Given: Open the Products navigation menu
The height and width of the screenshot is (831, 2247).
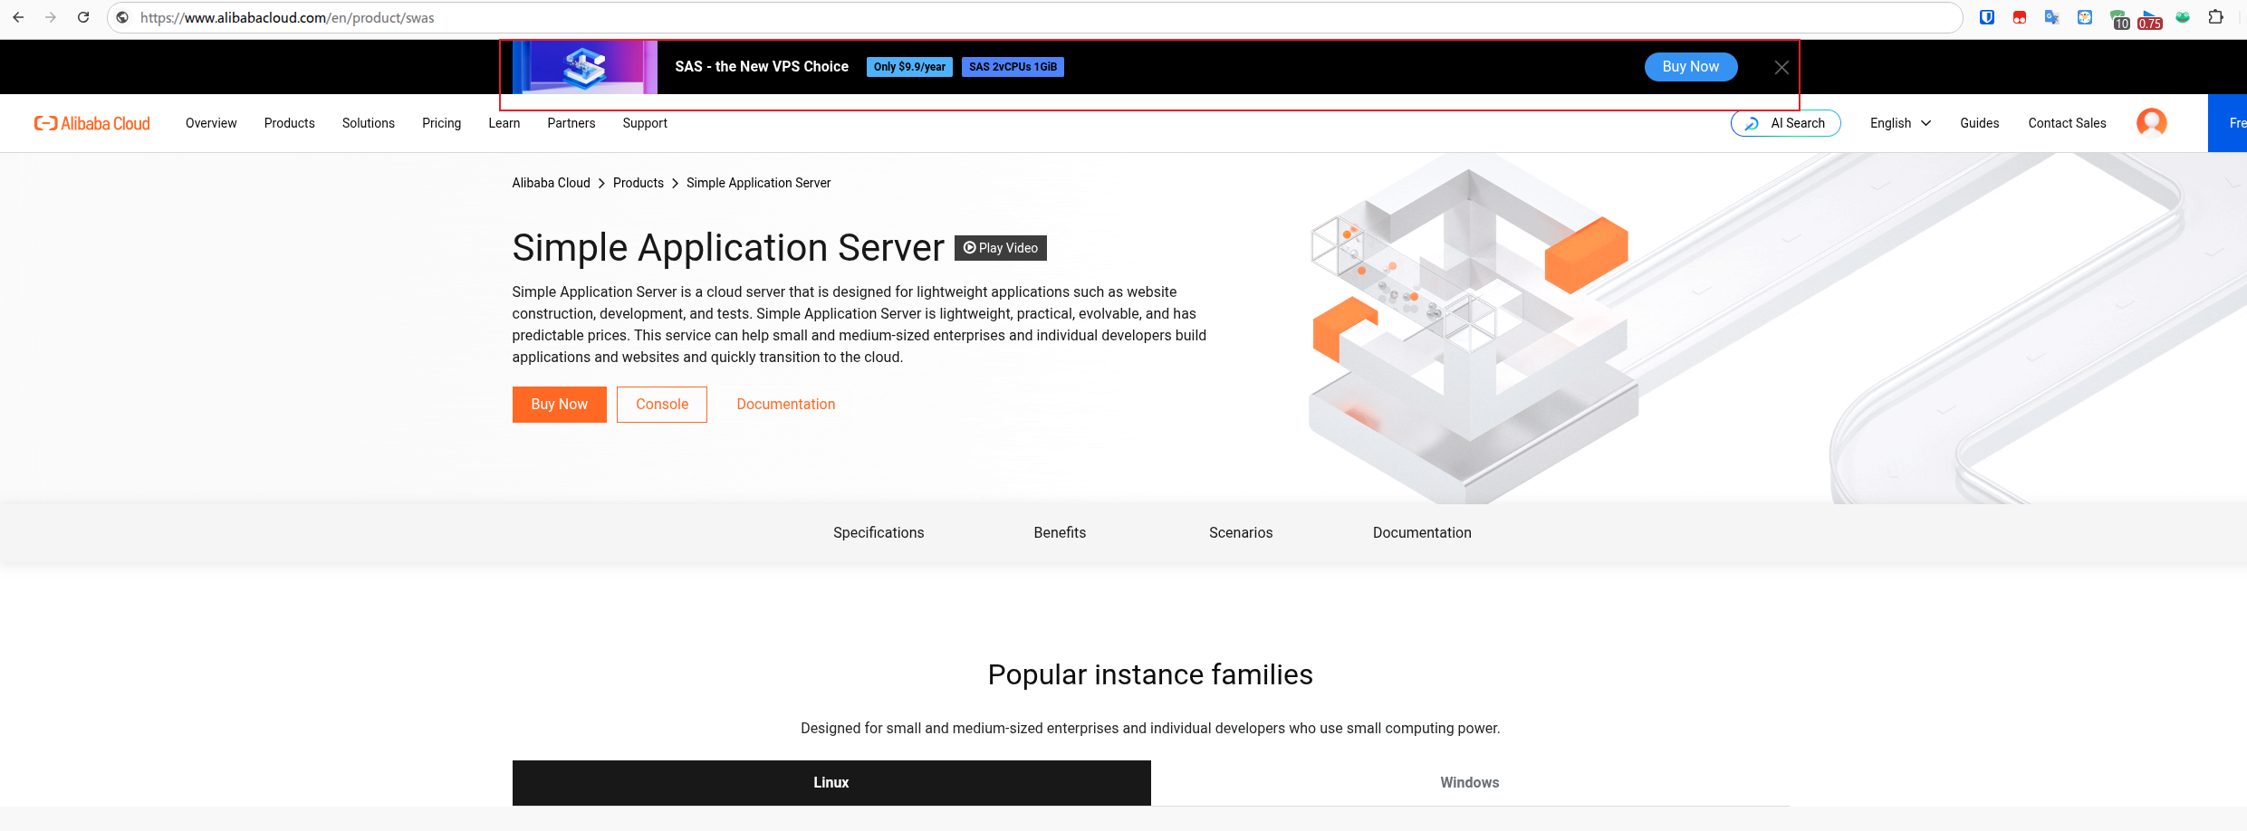Looking at the screenshot, I should (289, 123).
